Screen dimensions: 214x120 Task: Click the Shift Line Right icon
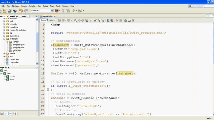coord(112,20)
